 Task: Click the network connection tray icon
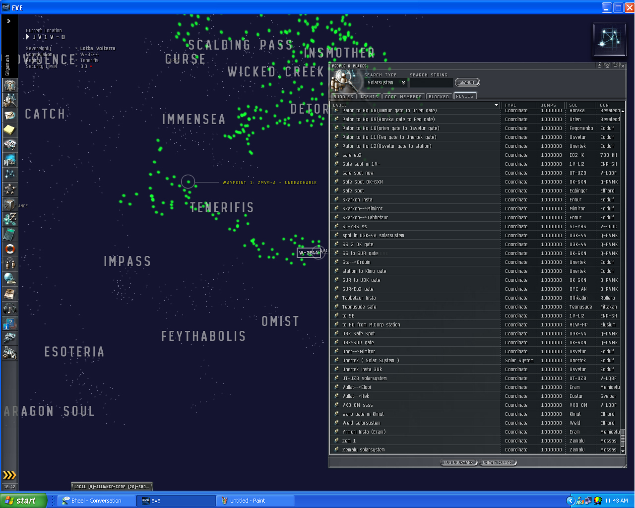click(588, 501)
